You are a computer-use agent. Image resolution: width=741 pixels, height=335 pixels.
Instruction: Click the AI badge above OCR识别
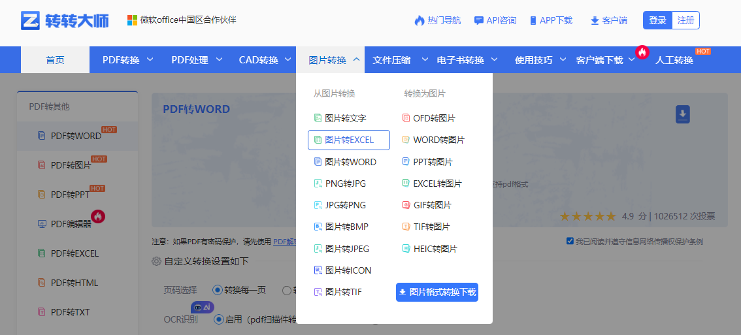click(x=203, y=307)
